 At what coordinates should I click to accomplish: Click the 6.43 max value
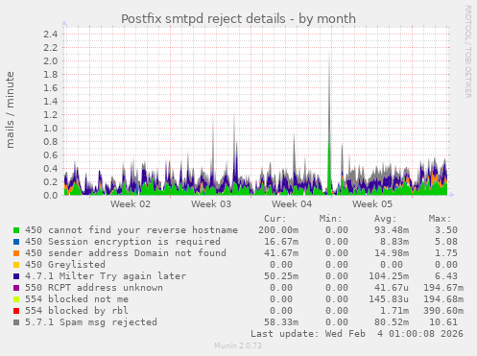point(446,276)
